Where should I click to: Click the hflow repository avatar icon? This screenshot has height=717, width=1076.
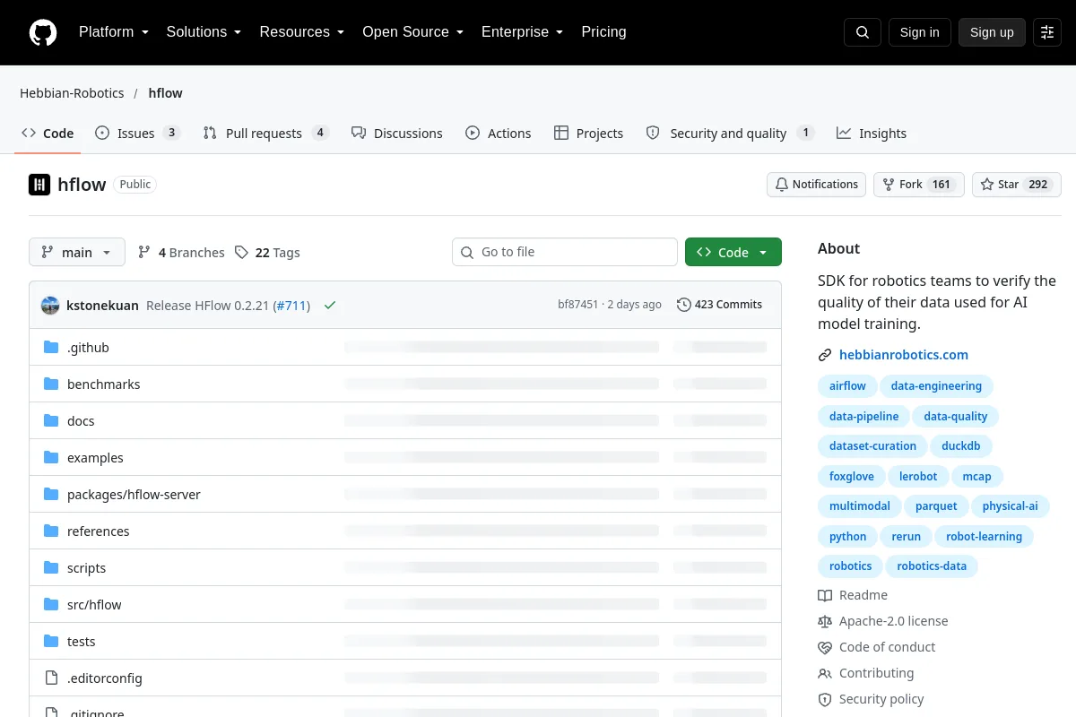tap(39, 185)
